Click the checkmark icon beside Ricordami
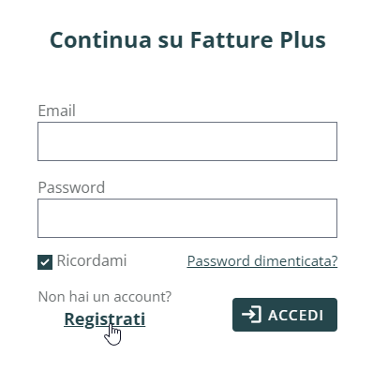Screen dimensions: 388x370 pyautogui.click(x=45, y=262)
